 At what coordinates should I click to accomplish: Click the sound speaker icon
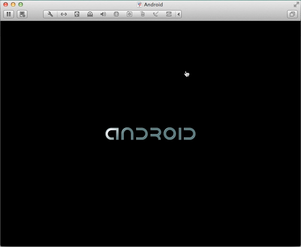coord(103,14)
